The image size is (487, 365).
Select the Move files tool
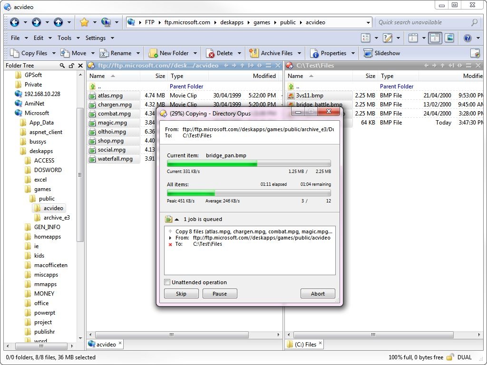tap(76, 53)
